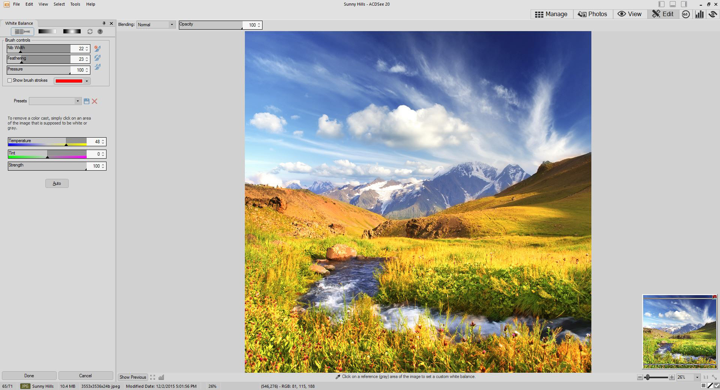Image resolution: width=720 pixels, height=390 pixels.
Task: Click Temperature value stepper arrows
Action: point(103,142)
